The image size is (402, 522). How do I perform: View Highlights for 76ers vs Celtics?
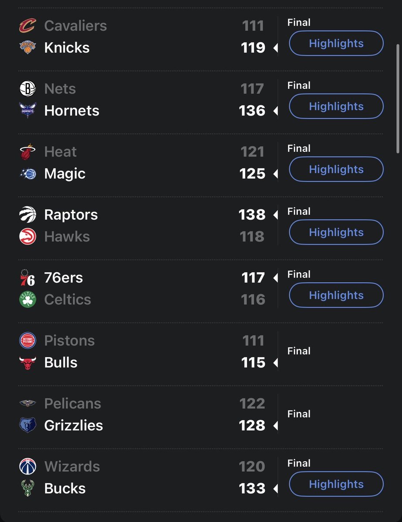click(x=336, y=295)
